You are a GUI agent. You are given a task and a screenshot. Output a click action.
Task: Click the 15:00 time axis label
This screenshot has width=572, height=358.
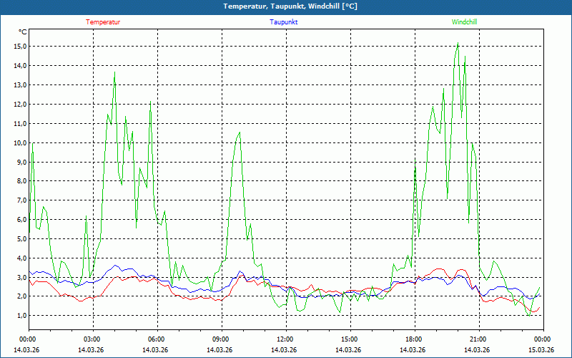[350, 339]
